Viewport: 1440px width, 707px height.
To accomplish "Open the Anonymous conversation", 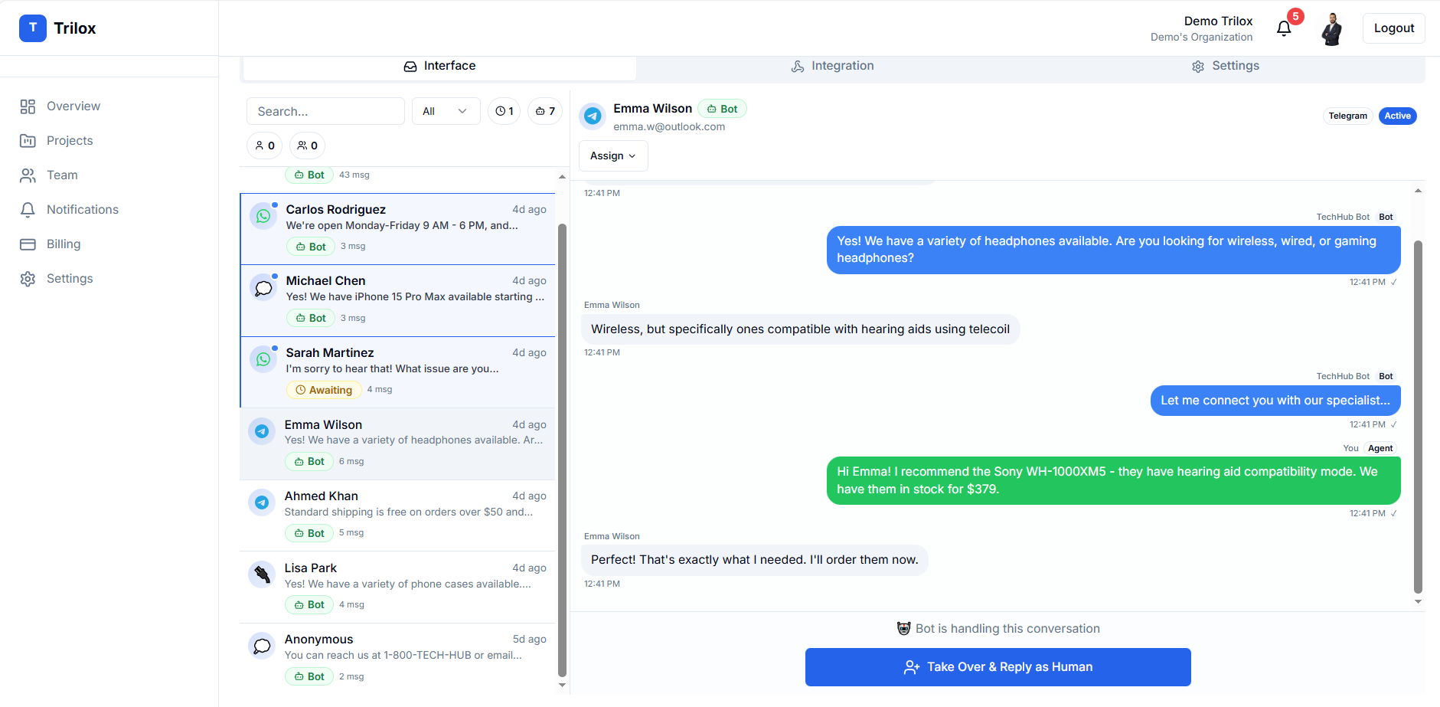I will coord(398,659).
